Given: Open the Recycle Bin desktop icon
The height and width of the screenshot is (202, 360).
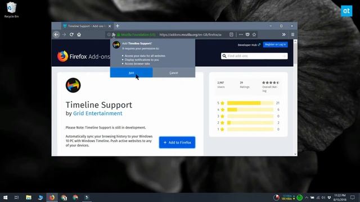Looking at the screenshot, I should [11, 10].
